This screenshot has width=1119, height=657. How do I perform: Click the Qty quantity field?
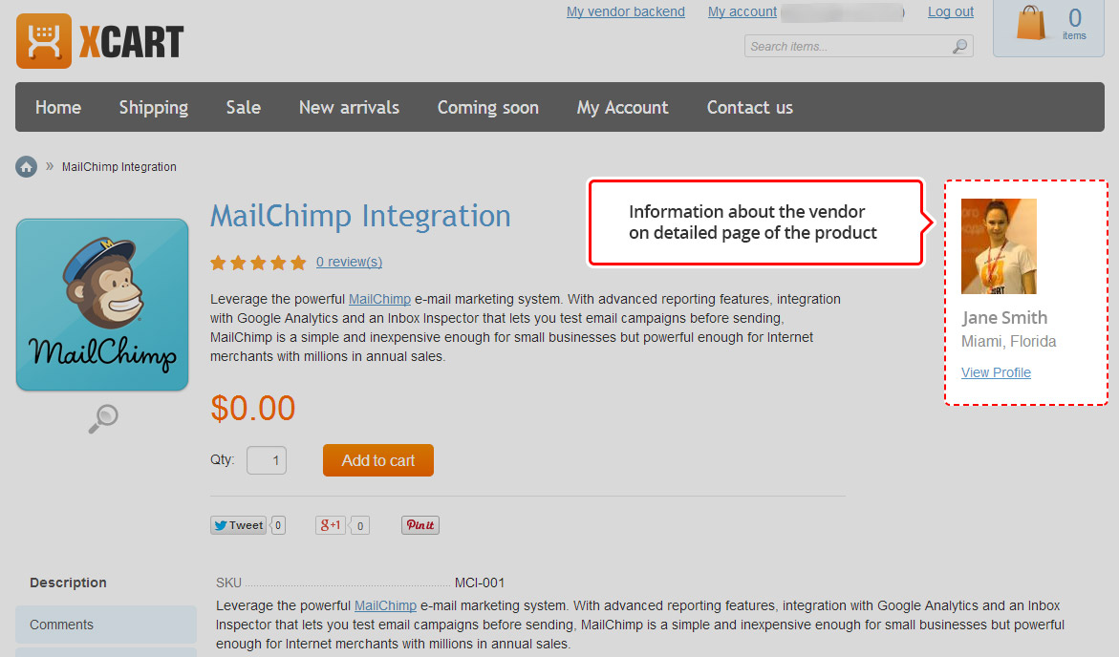pos(267,460)
